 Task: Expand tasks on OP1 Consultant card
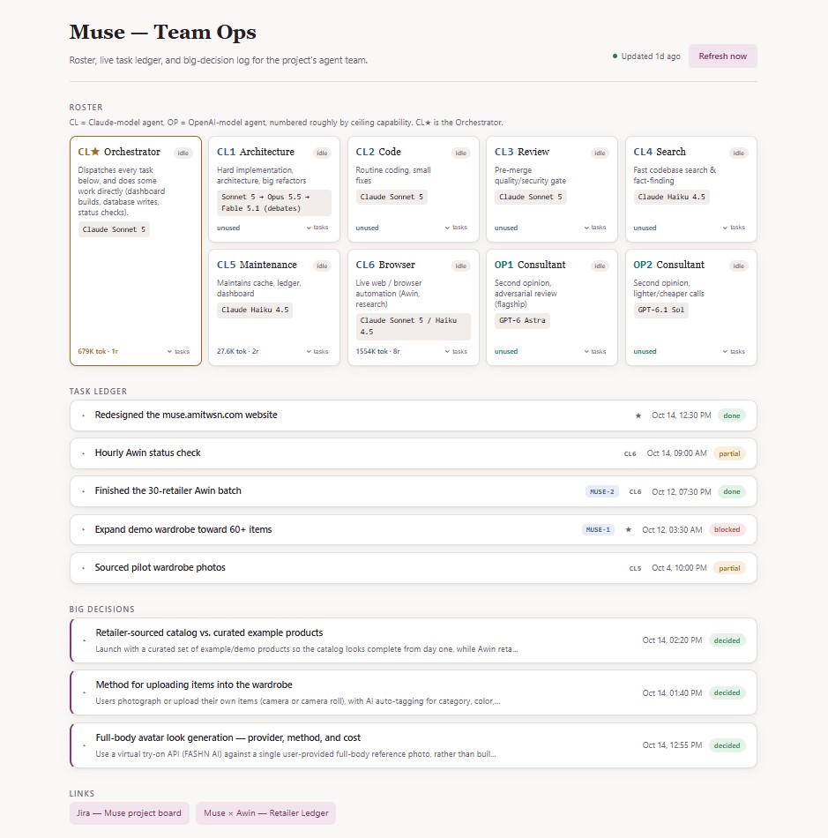tap(595, 351)
